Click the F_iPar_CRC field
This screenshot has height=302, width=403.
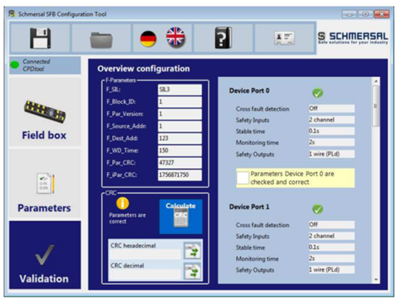coord(180,175)
